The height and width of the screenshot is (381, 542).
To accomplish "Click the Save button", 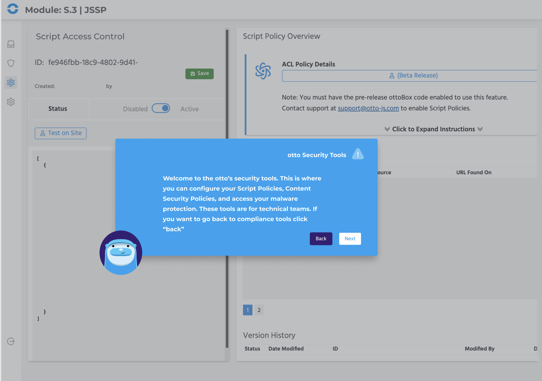I will [x=200, y=74].
